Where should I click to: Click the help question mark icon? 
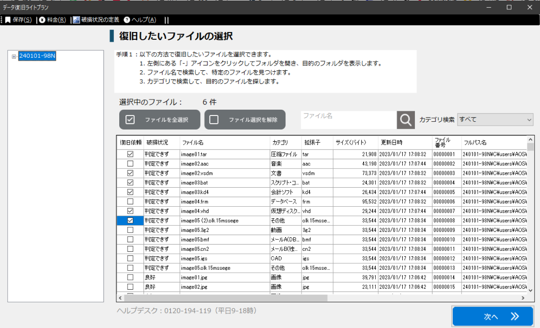pyautogui.click(x=127, y=20)
